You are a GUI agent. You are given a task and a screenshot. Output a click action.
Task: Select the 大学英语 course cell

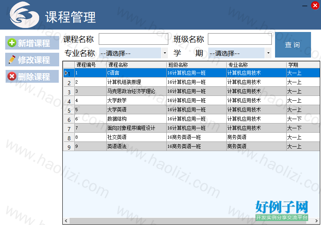[x=137, y=110]
